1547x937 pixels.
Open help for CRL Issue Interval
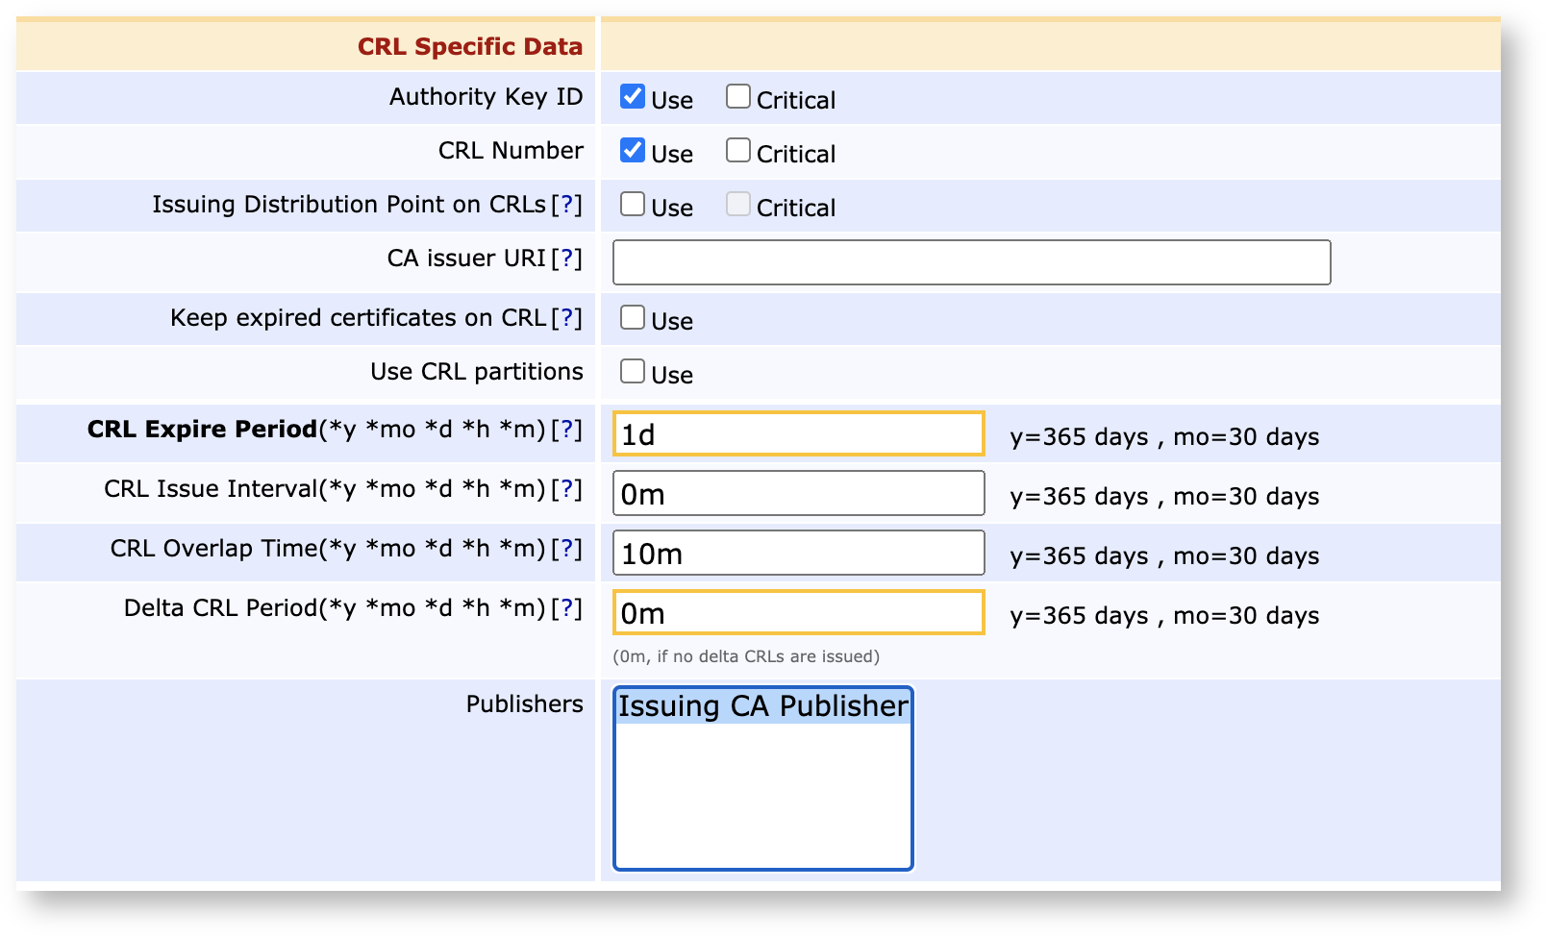coord(566,489)
